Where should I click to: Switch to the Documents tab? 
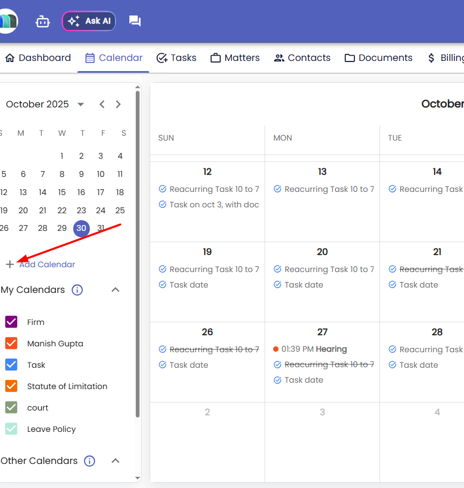[378, 58]
